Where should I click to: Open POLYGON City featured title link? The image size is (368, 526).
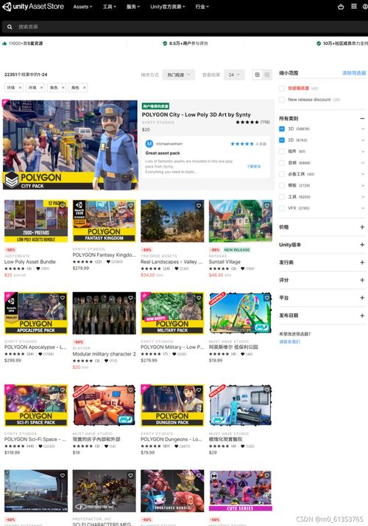pyautogui.click(x=196, y=115)
